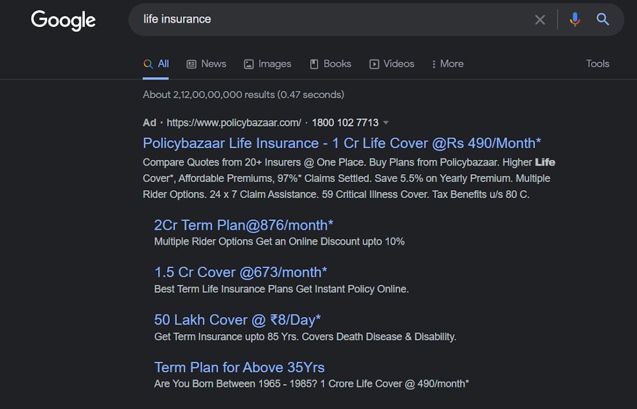Image resolution: width=637 pixels, height=409 pixels.
Task: Click the policybazaar.com ad URL
Action: [234, 123]
